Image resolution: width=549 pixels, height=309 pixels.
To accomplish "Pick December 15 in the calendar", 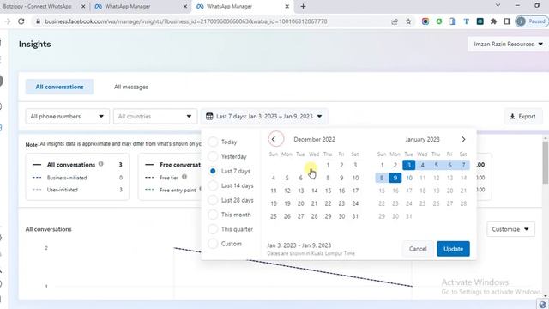I will coord(328,191).
